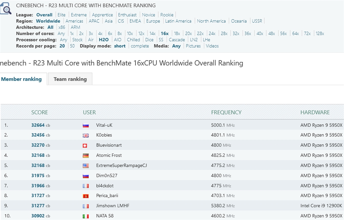Open the 32456 cb score entry
This screenshot has height=220, width=344.
pyautogui.click(x=38, y=135)
